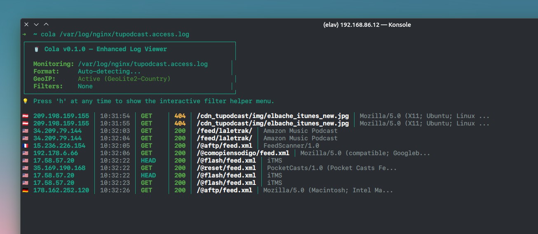Click timestamp 10:31:55
This screenshot has height=234, width=538.
click(115, 123)
